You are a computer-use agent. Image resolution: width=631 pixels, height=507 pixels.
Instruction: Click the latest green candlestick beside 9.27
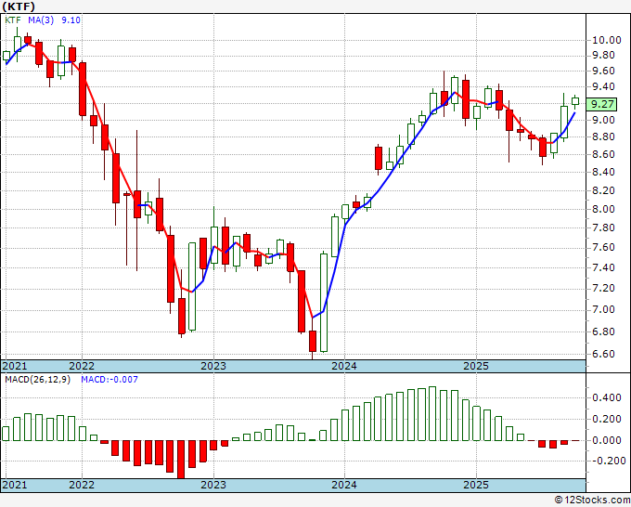575,101
